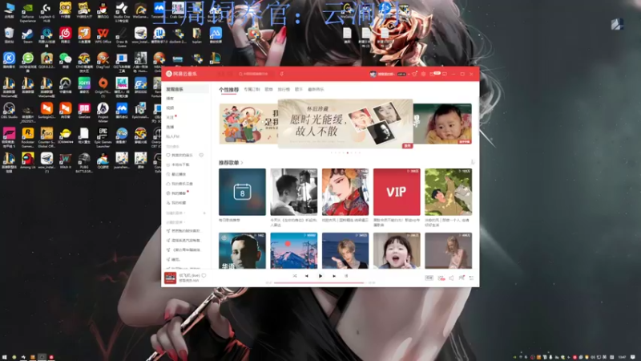This screenshot has height=361, width=641.
Task: Click the volume speaker icon
Action: tap(451, 278)
